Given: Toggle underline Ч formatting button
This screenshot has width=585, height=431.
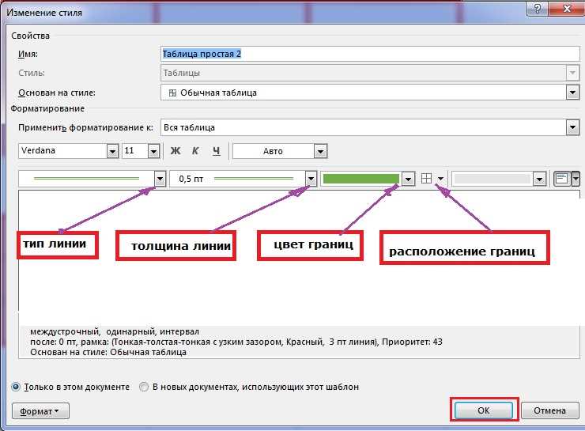Looking at the screenshot, I should point(217,151).
